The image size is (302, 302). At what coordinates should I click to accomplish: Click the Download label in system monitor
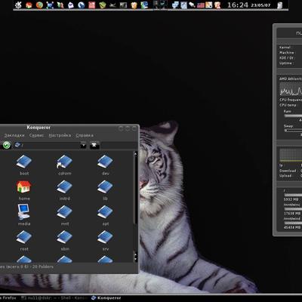click(288, 171)
